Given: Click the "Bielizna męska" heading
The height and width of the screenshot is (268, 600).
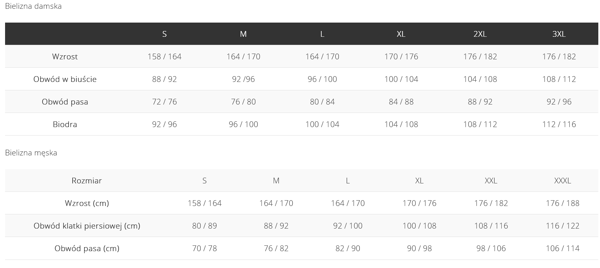Looking at the screenshot, I should tap(31, 153).
